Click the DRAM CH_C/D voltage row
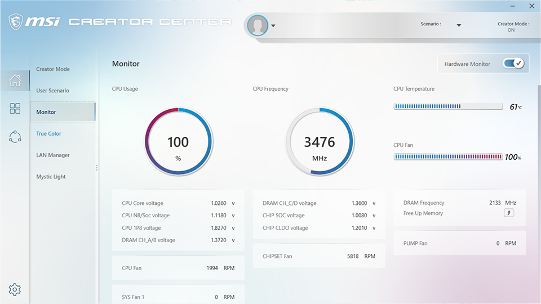The height and width of the screenshot is (304, 541). pyautogui.click(x=319, y=203)
